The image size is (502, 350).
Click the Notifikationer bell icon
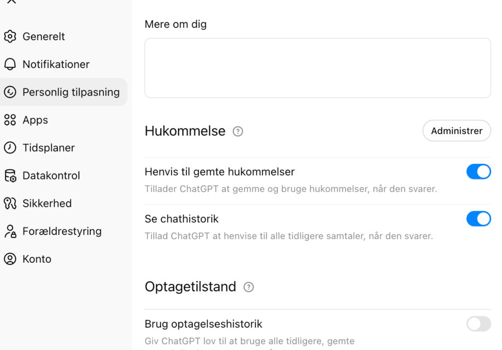point(11,64)
